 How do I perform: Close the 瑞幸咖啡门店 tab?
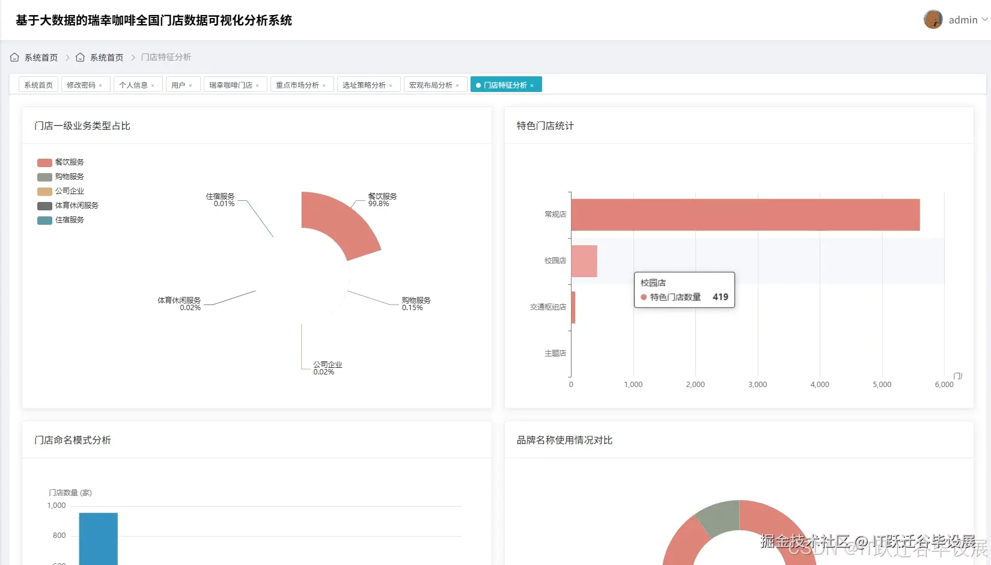[x=257, y=85]
